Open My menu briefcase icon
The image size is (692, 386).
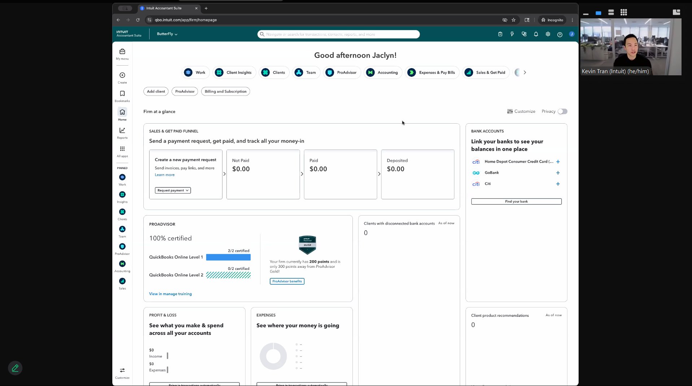coord(122,52)
